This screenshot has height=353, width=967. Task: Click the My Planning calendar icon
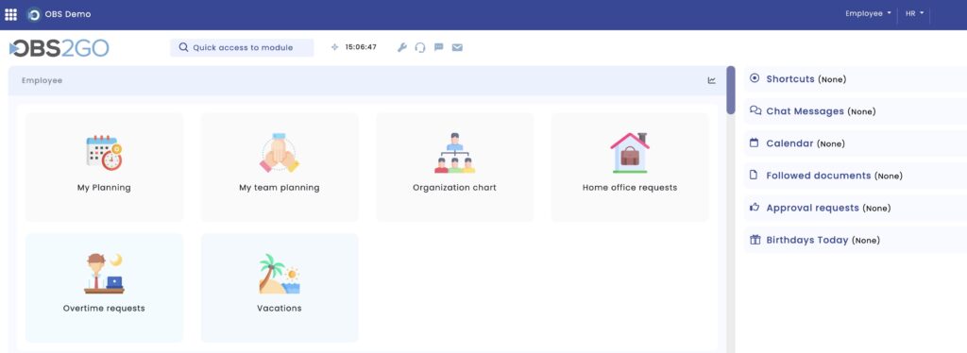(104, 152)
